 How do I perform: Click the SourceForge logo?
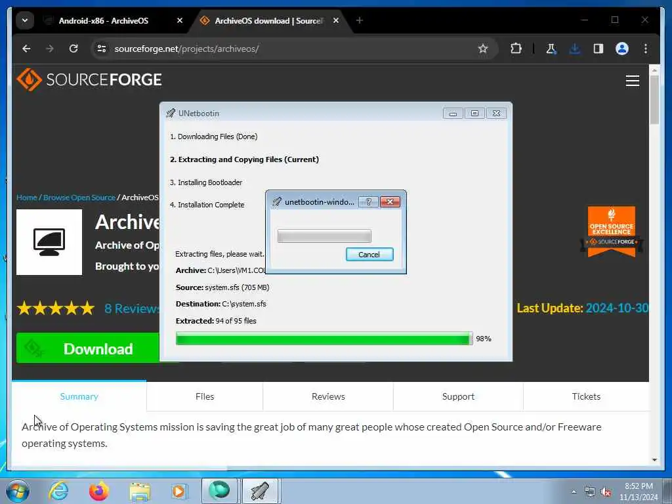(89, 79)
